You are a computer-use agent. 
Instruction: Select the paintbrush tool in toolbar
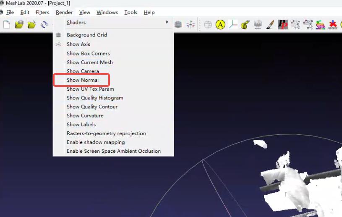pos(270,25)
